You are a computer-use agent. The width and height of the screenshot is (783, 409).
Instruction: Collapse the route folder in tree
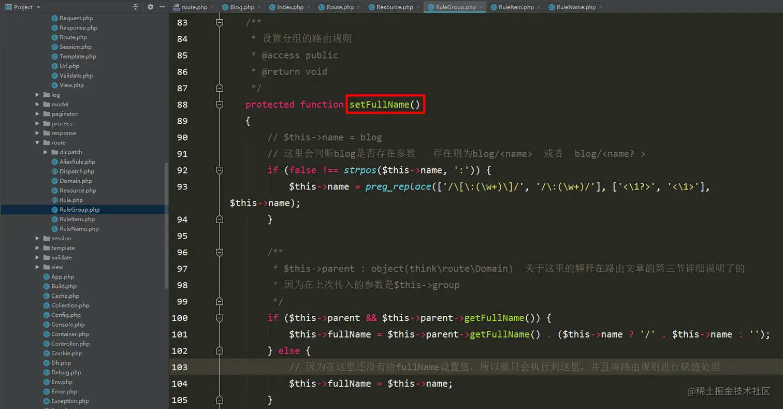(37, 142)
